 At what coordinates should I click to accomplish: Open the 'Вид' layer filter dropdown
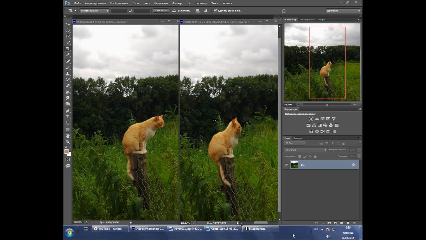[295, 143]
